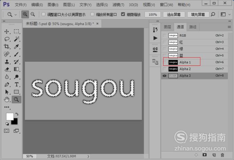Click the 适合屏幕 button
The height and width of the screenshot is (160, 234).
click(x=174, y=14)
